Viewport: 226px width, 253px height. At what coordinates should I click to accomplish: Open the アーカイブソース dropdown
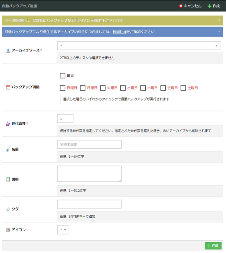[x=139, y=46]
